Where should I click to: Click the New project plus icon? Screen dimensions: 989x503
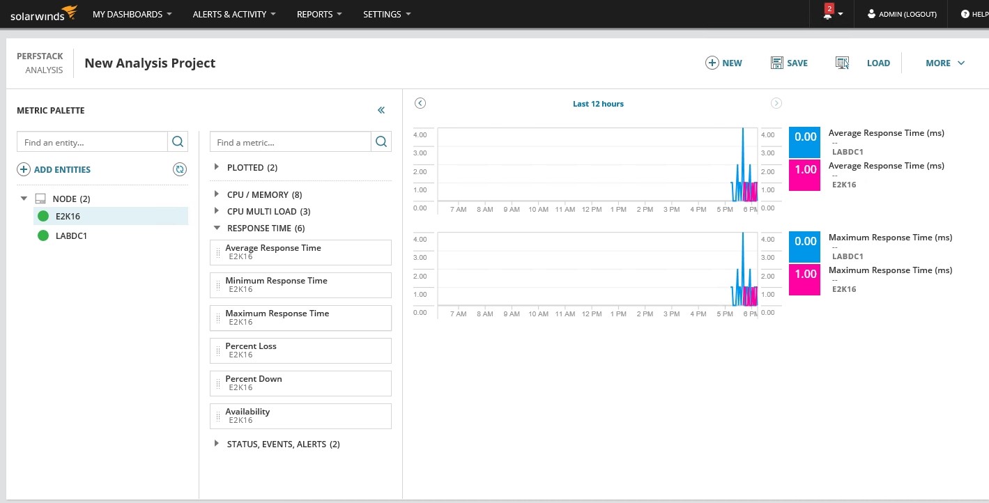712,63
